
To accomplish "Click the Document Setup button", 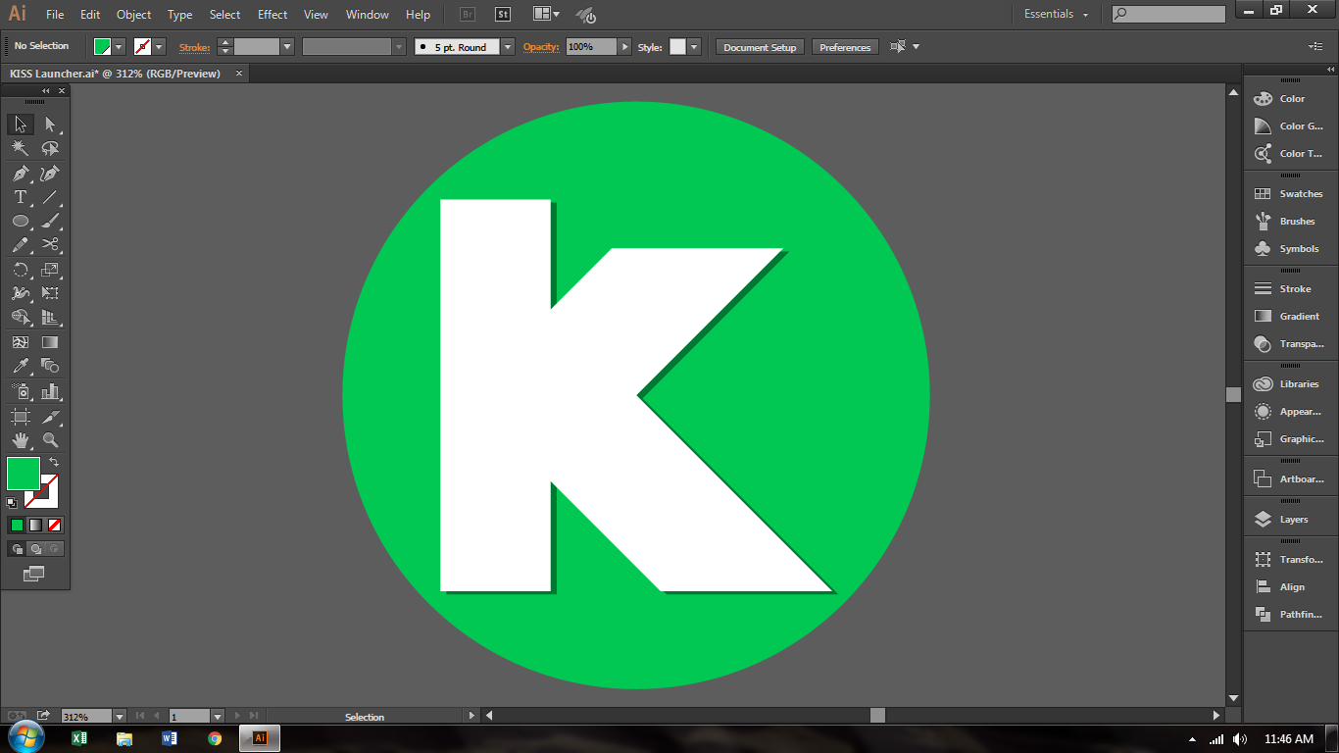I will click(760, 47).
